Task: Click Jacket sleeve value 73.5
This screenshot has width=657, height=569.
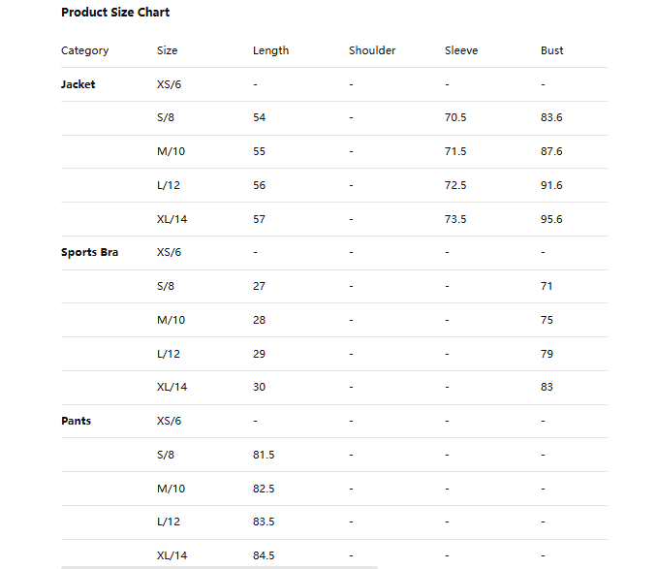Action: (x=455, y=219)
